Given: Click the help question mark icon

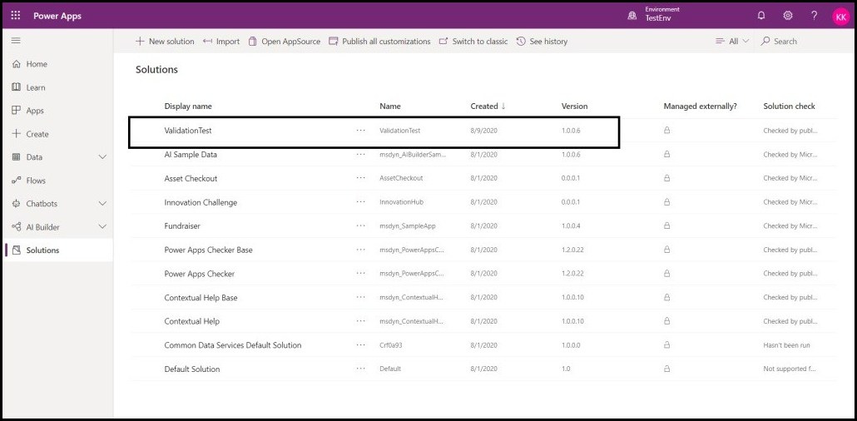Looking at the screenshot, I should [x=814, y=16].
